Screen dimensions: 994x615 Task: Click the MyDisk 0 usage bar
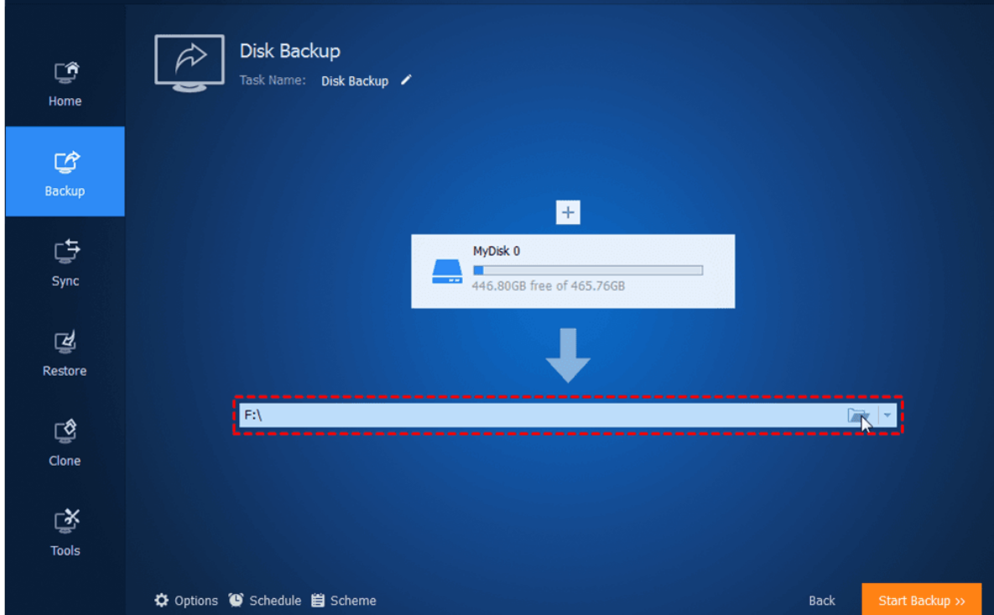point(588,270)
